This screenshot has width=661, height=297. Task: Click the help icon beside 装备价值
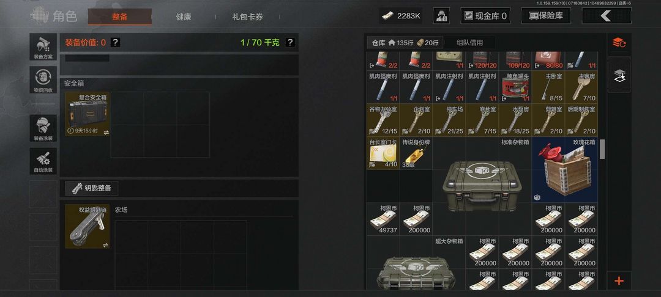click(116, 43)
